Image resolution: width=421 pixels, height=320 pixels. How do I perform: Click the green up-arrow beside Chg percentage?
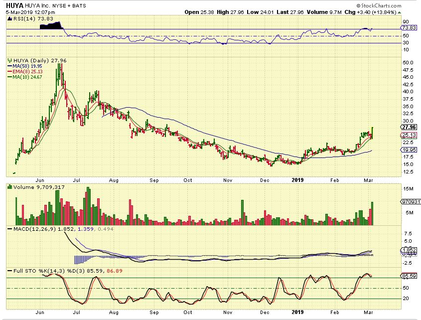(x=399, y=12)
